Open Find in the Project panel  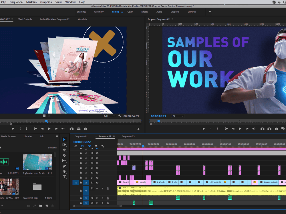35,206
